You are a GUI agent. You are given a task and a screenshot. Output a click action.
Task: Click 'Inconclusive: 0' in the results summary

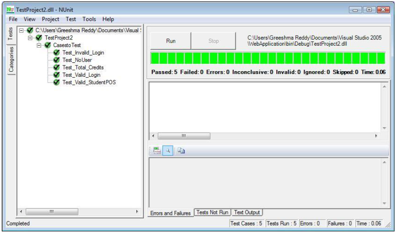(x=253, y=72)
